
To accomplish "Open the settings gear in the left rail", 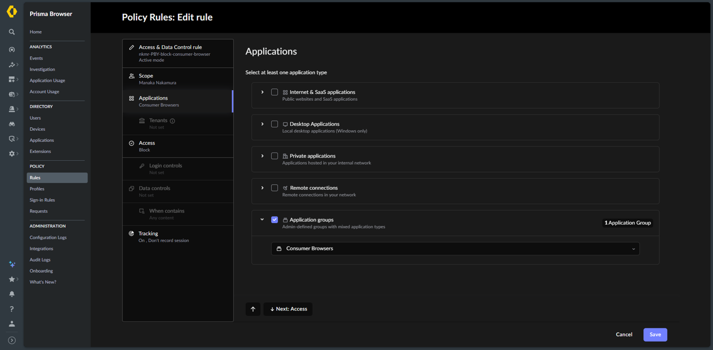I will click(x=12, y=154).
